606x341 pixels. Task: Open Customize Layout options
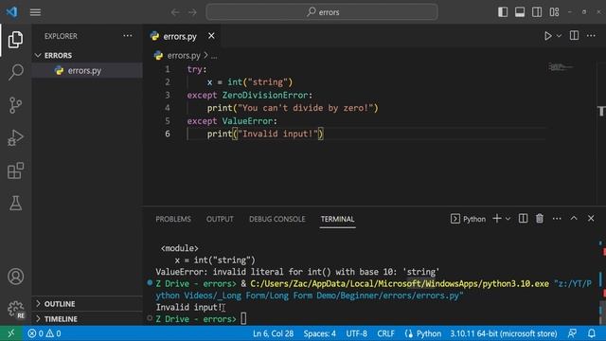(554, 12)
